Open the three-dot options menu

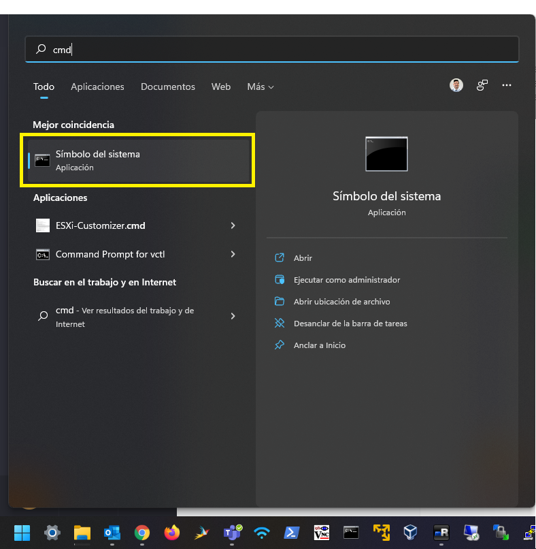[507, 85]
